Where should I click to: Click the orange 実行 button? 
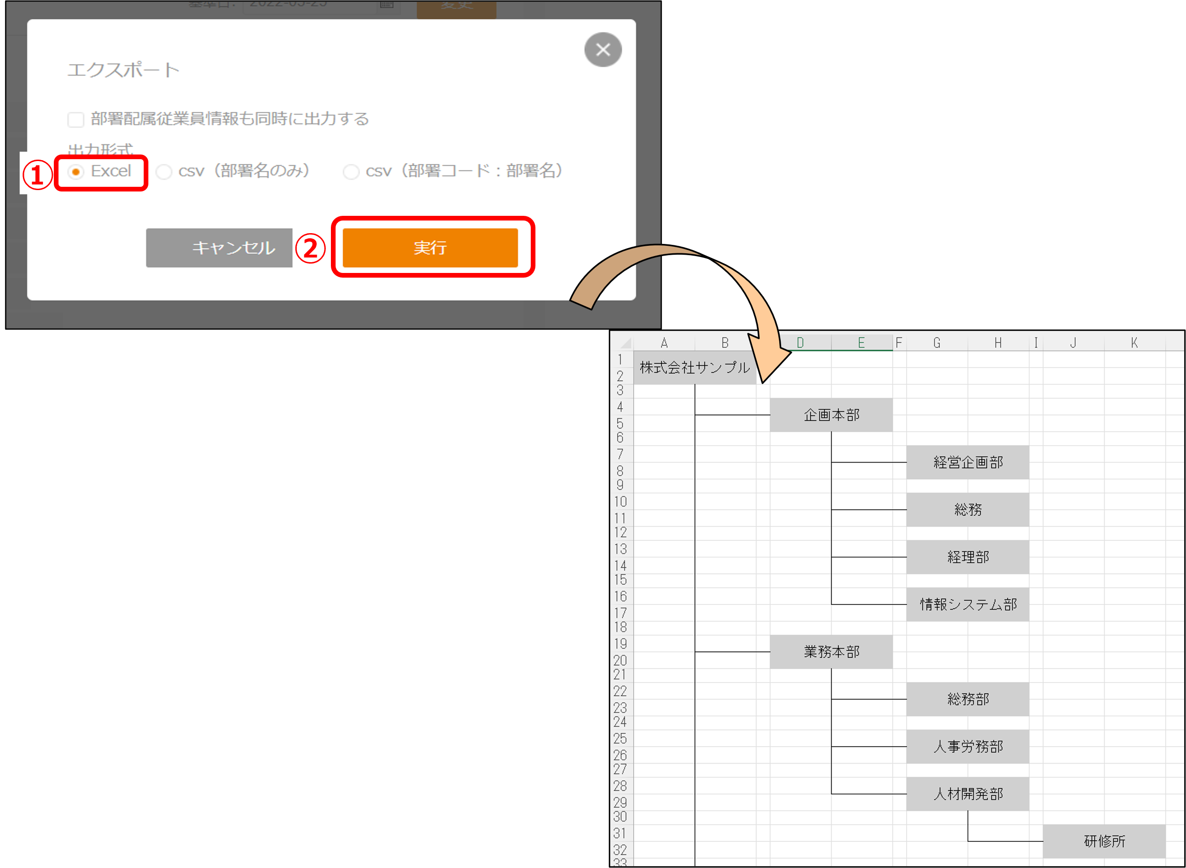click(430, 248)
